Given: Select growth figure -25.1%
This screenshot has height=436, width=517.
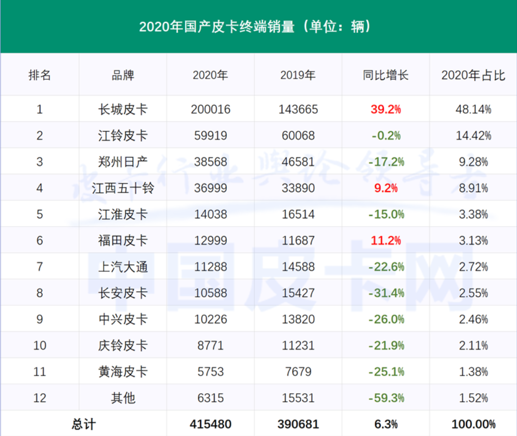Looking at the screenshot, I should (x=386, y=372).
